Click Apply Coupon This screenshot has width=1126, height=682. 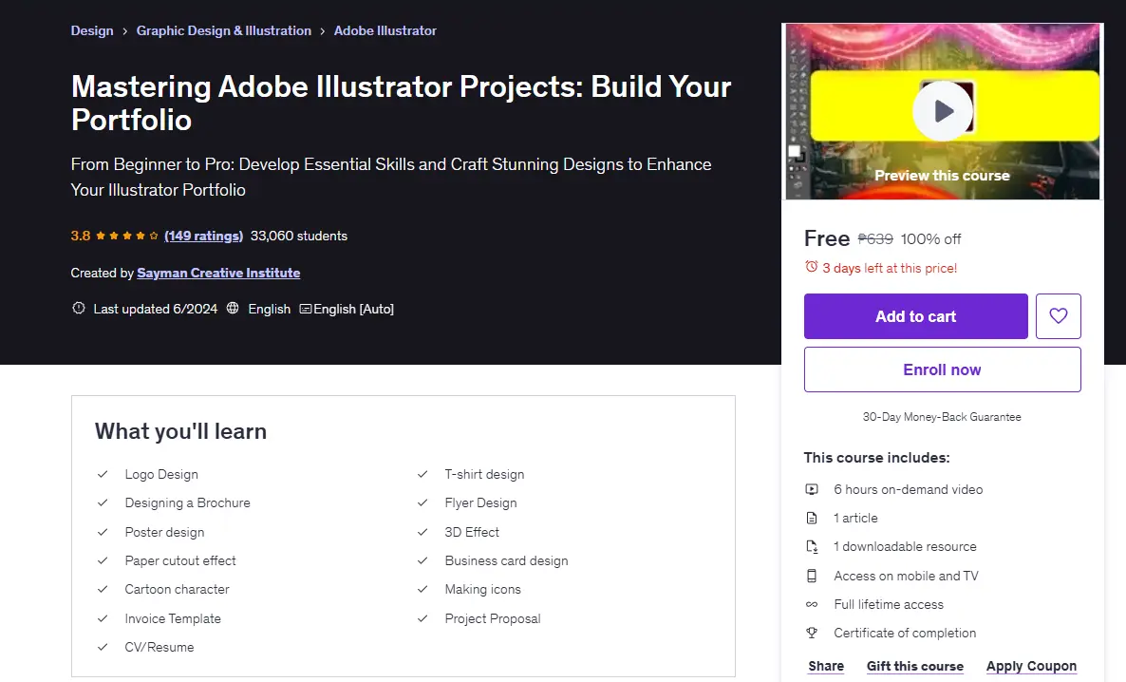coord(1031,666)
